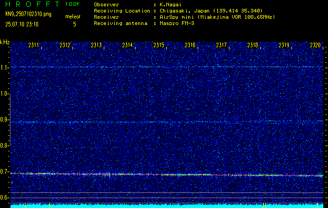
Task: Click filename KN9_2507102310.png
Action: [x=28, y=14]
